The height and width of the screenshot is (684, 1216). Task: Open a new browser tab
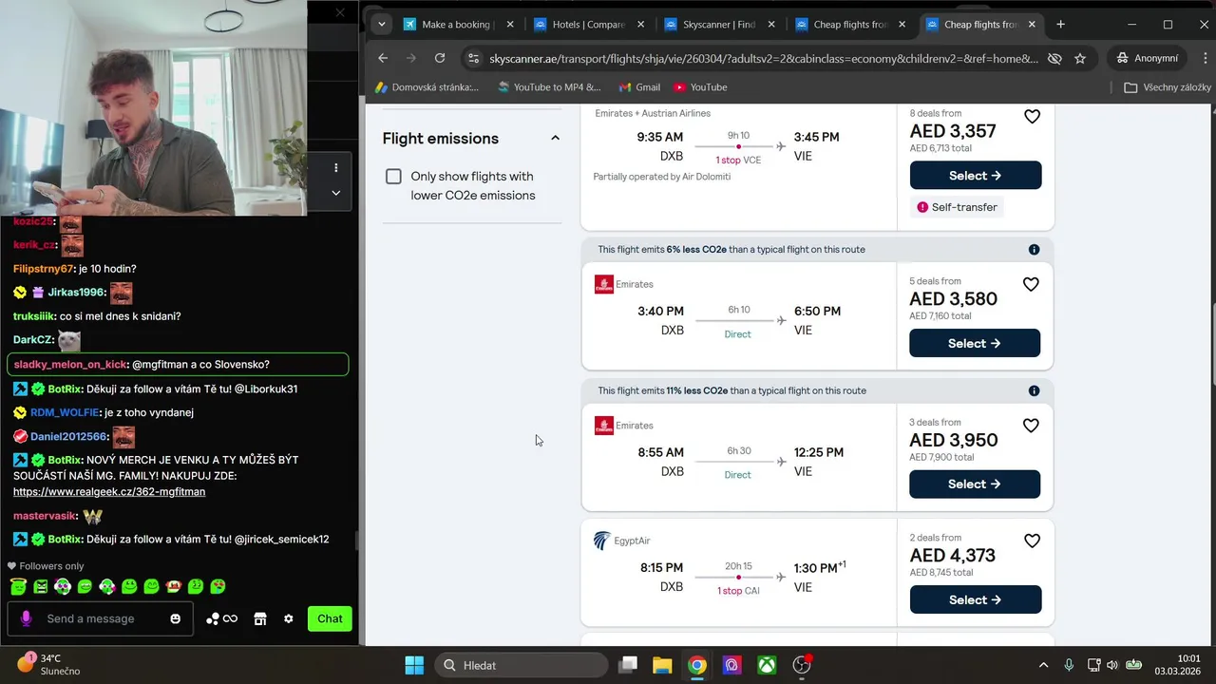pyautogui.click(x=1060, y=25)
